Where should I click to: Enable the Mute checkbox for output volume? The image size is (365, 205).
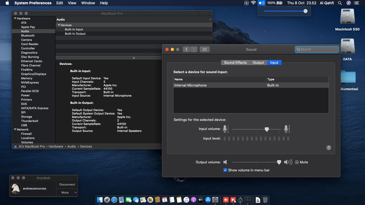click(x=297, y=162)
